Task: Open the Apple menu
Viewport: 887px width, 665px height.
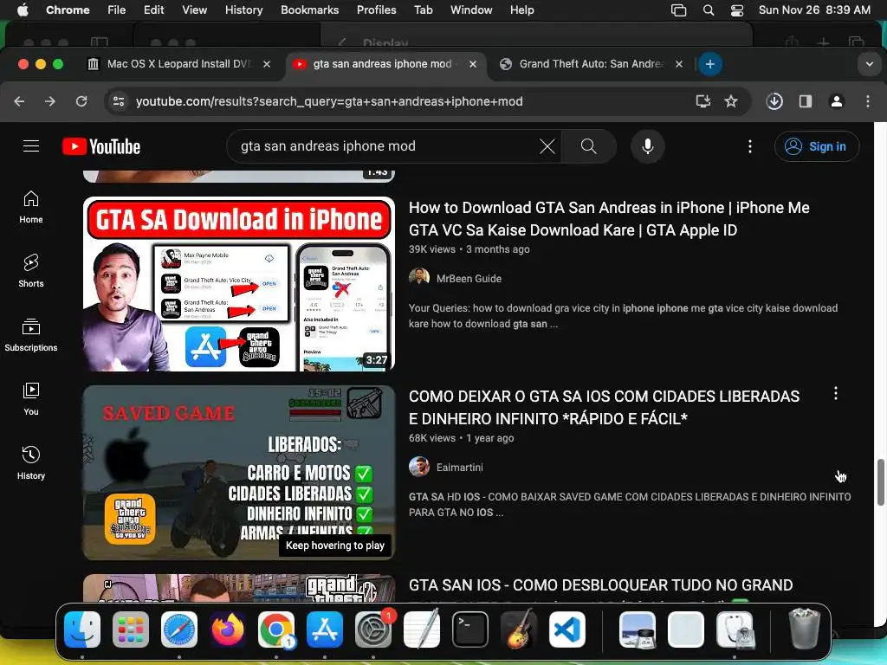Action: tap(23, 10)
